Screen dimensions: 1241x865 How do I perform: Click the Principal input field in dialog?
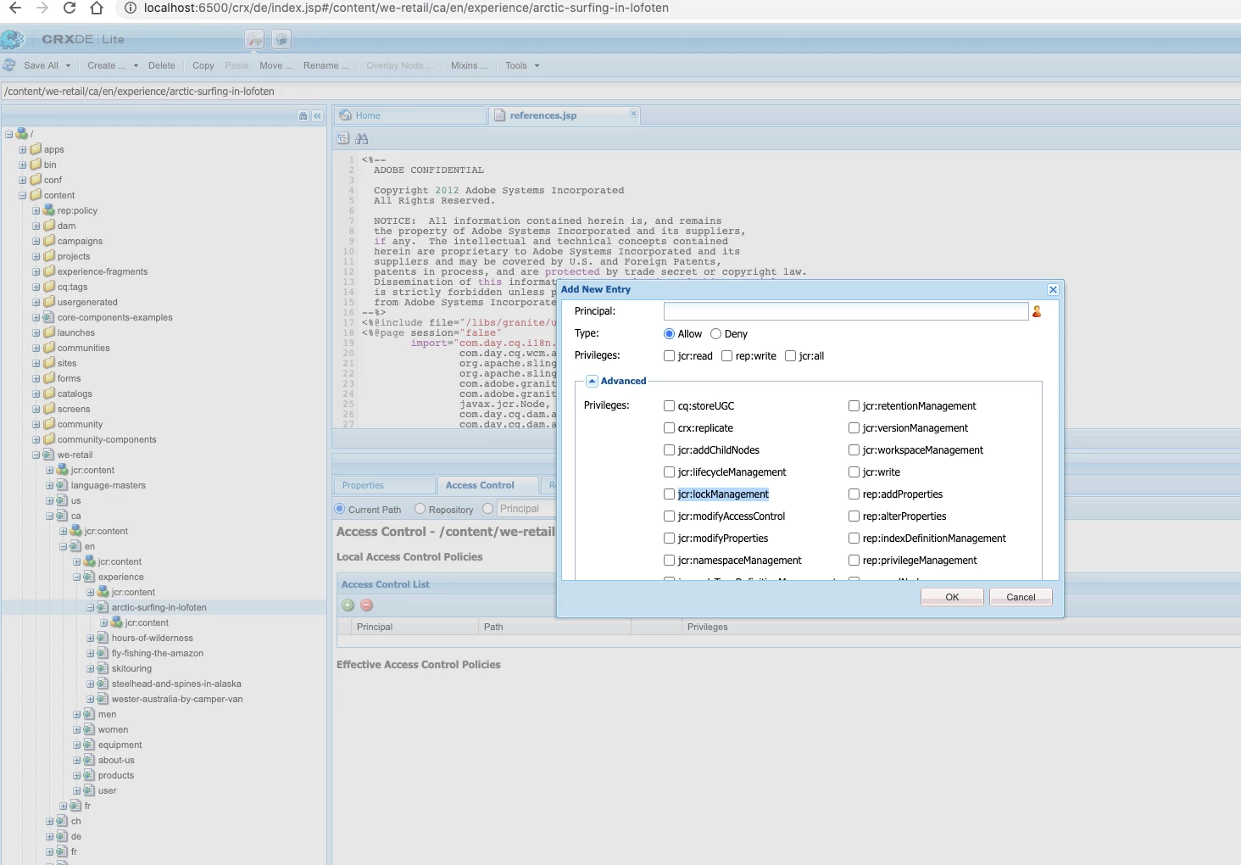846,311
